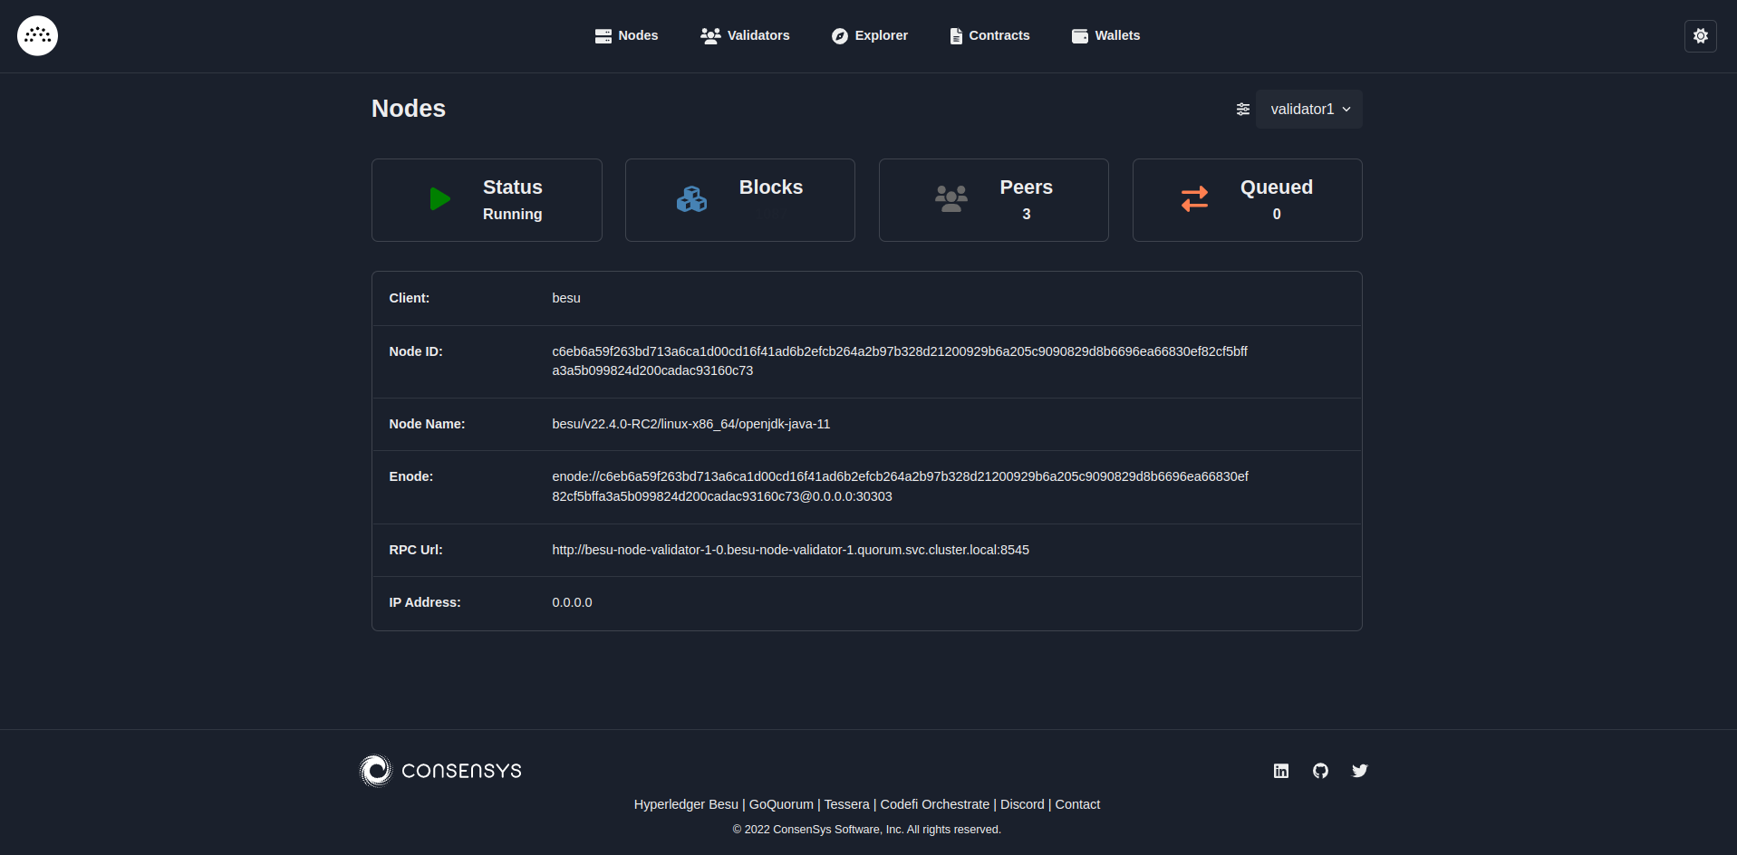The image size is (1737, 855).
Task: Click the RPC Url value text
Action: (790, 550)
